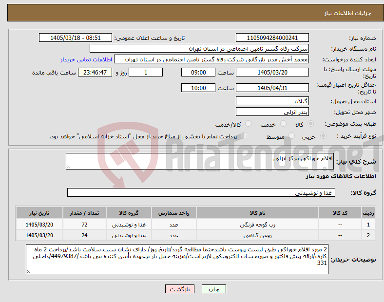
Task: Click the نام کالا column header
Action: click(x=257, y=213)
